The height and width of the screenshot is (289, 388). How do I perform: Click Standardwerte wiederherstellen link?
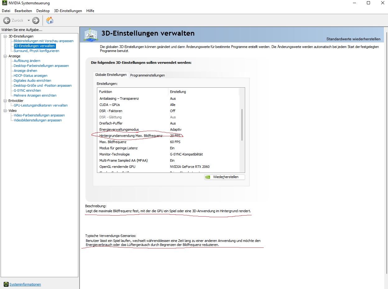353,39
